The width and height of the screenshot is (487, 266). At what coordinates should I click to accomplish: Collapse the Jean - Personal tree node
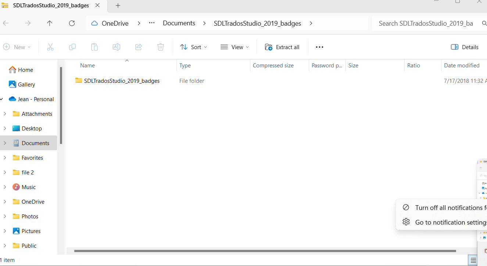1,99
